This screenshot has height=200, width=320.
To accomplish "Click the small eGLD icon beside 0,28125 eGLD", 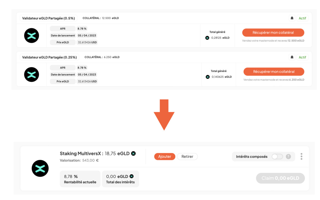I will [207, 38].
